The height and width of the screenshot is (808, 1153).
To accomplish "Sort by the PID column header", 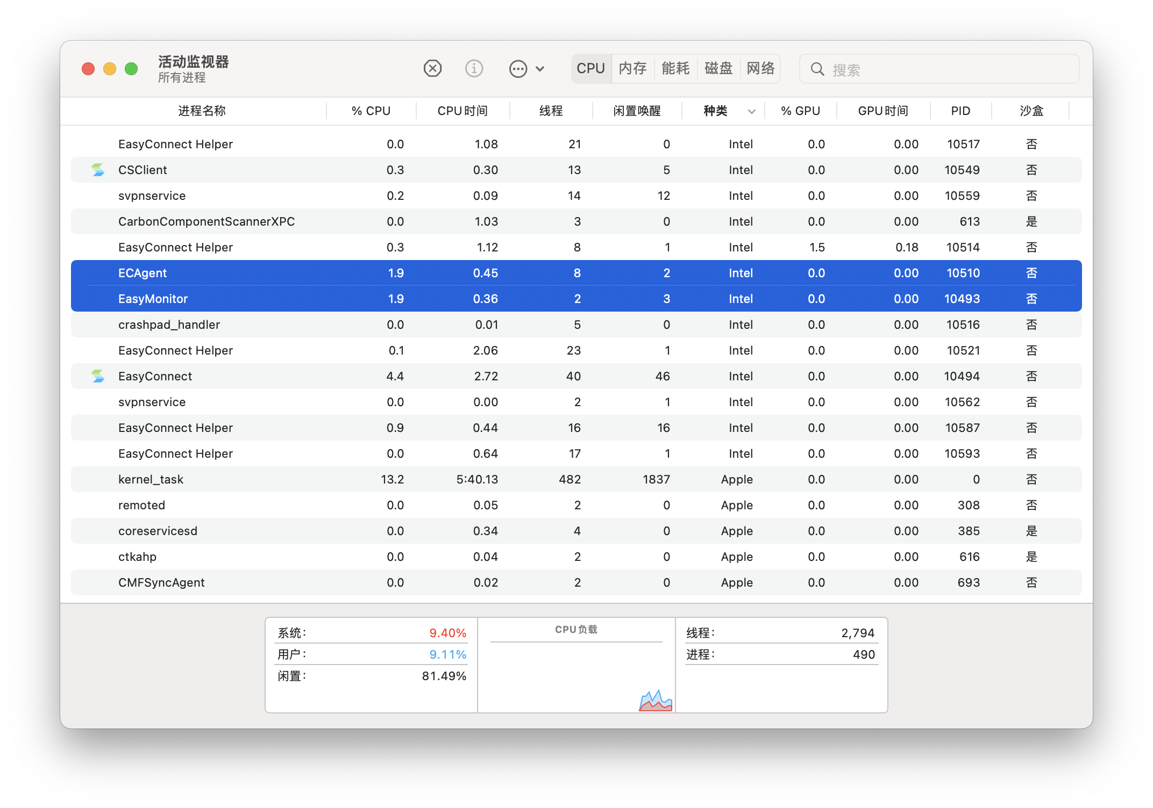I will [x=960, y=111].
